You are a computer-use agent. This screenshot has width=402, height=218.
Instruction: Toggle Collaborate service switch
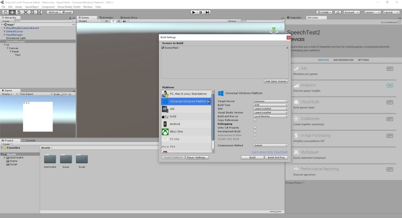click(390, 119)
